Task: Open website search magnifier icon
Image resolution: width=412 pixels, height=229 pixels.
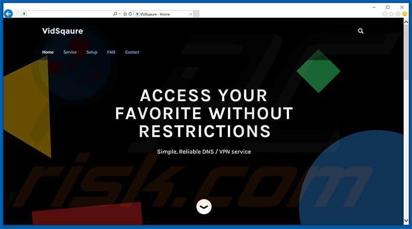Action: (360, 31)
